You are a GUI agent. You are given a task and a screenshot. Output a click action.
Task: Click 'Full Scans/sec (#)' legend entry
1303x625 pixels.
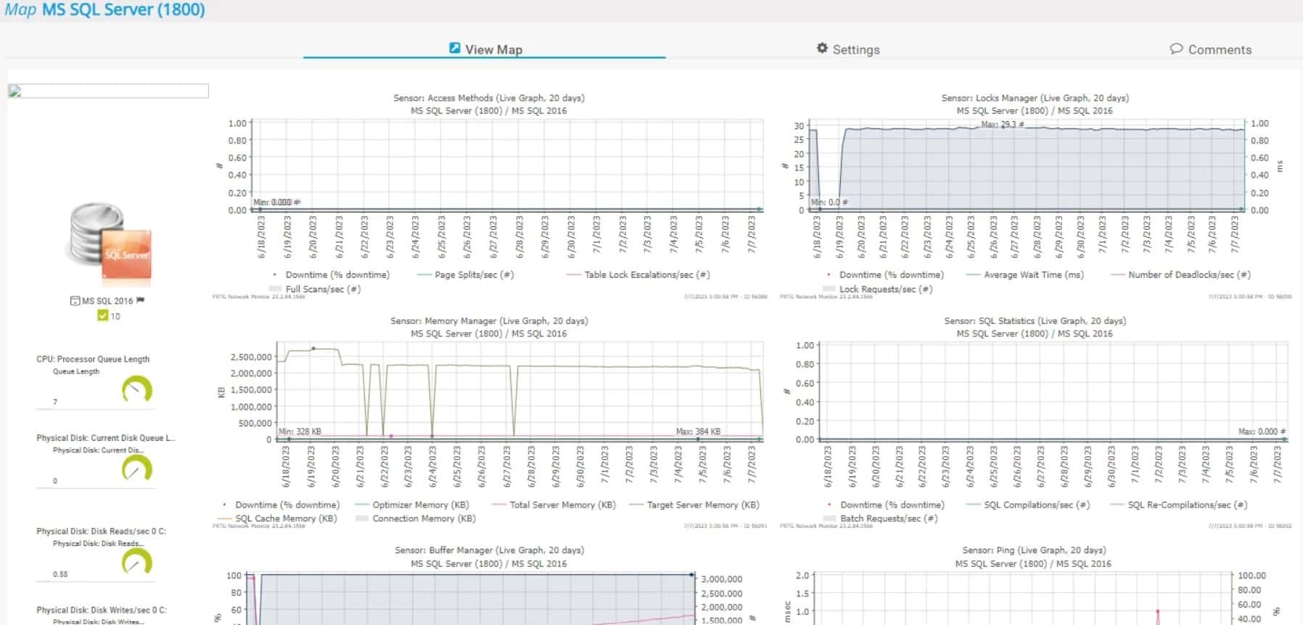(x=316, y=289)
